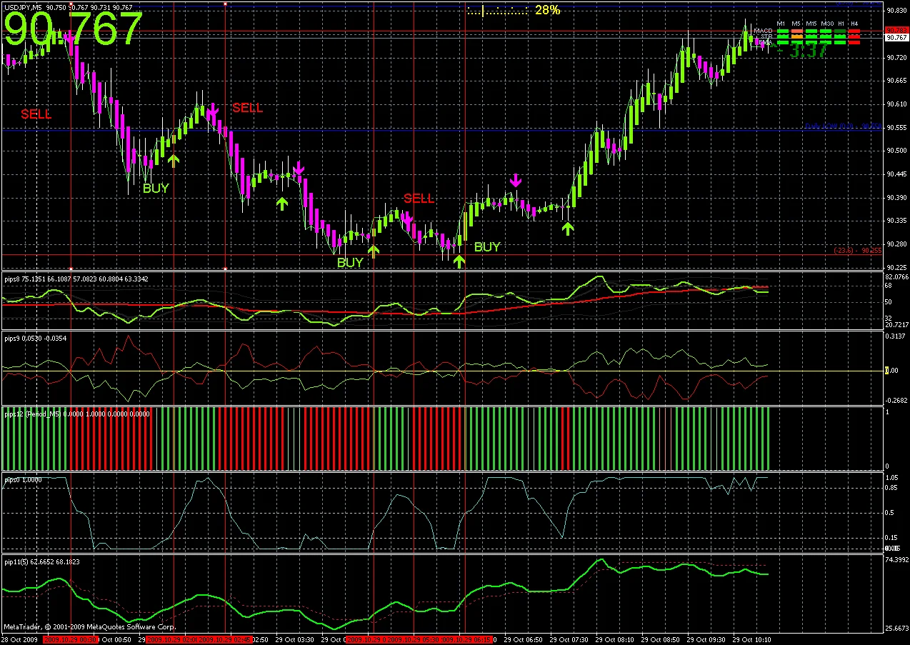Click the lowest green up arrow near the right BUY label
Screen dimensions: 910x645
coord(459,261)
